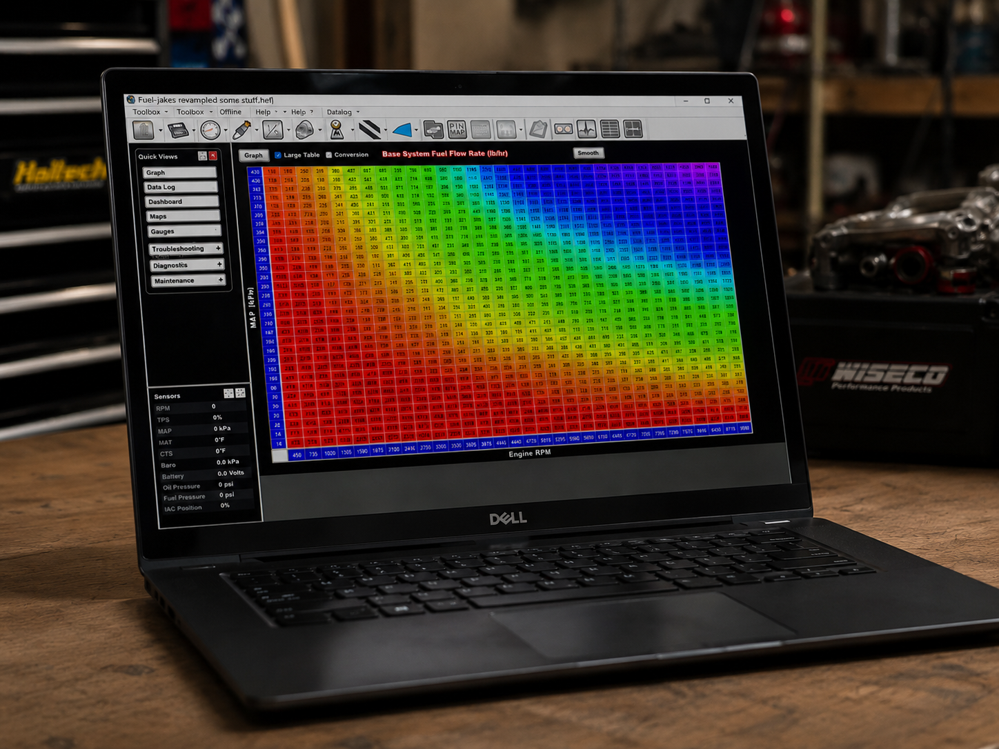Screen dimensions: 999x749
Task: Enable the Conversion checkbox
Action: point(329,155)
